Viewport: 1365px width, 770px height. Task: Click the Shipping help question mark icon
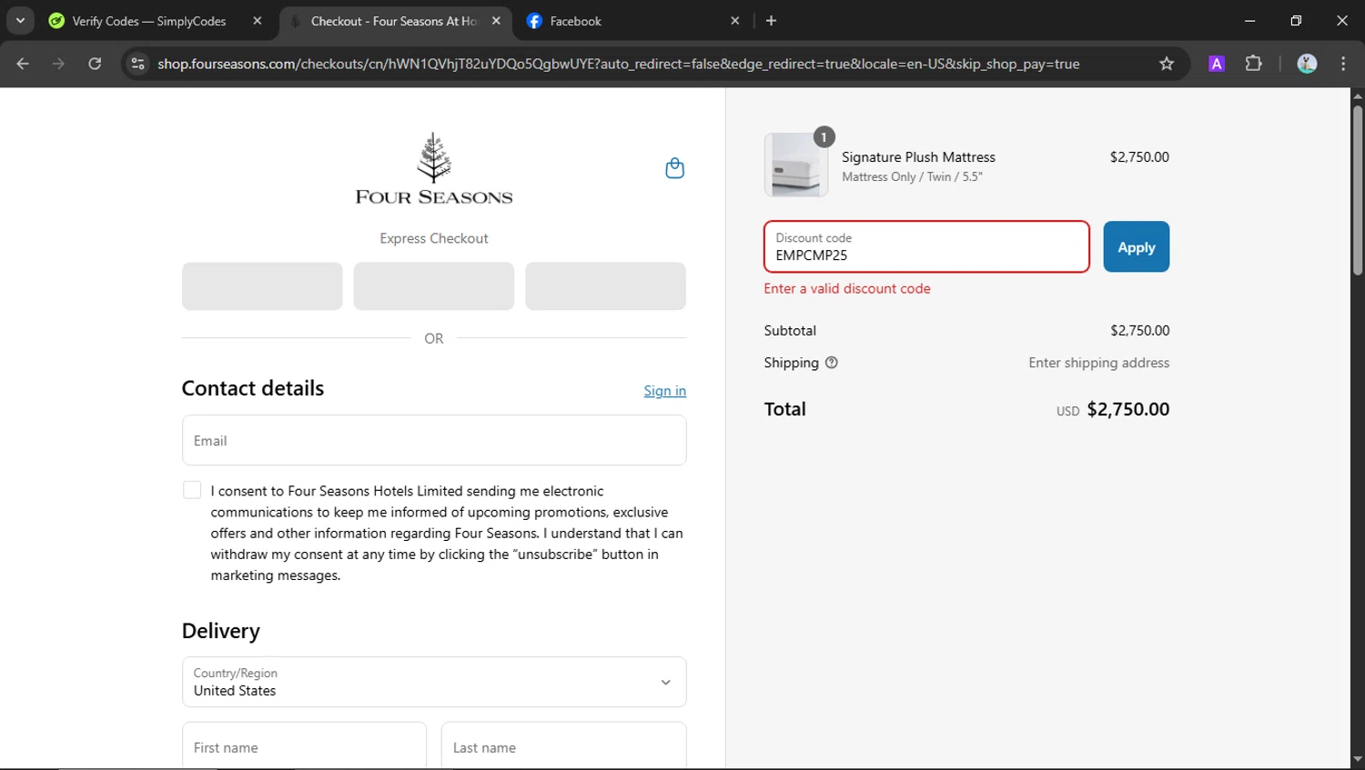pos(831,363)
